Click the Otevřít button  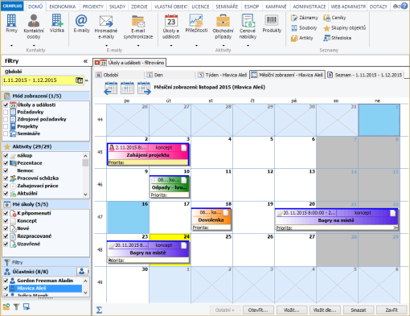[258, 310]
